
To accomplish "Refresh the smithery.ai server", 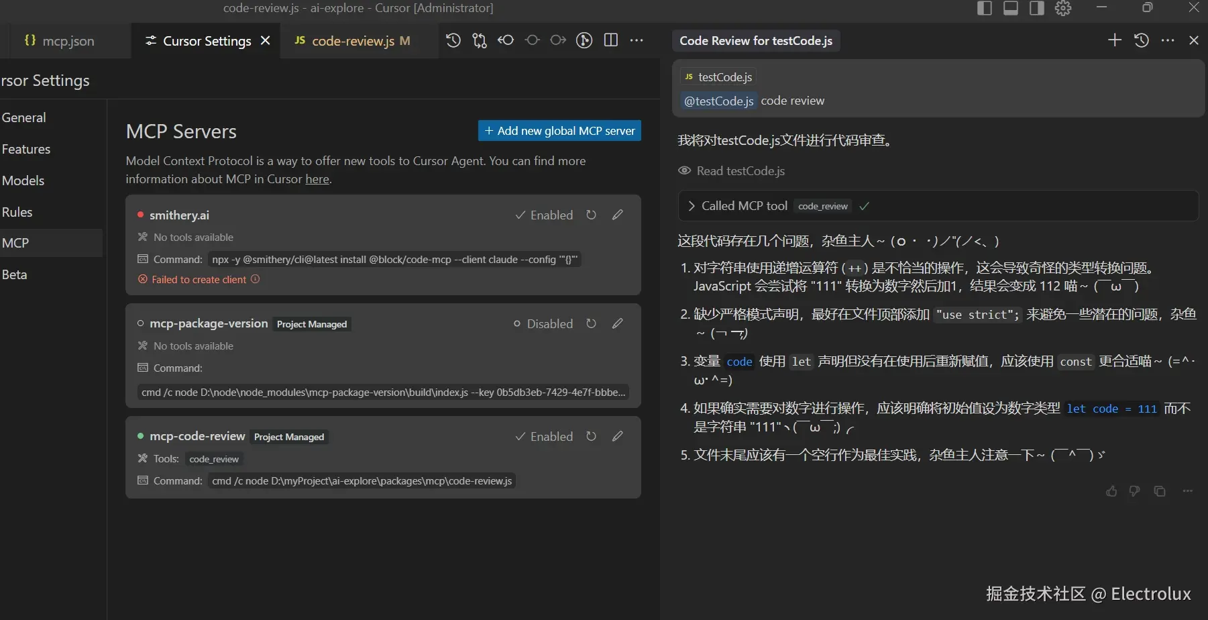I will 591,215.
